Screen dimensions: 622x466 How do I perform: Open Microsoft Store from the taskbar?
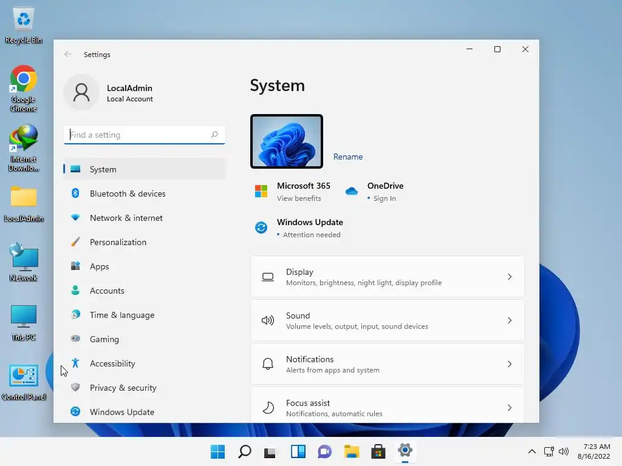[378, 451]
